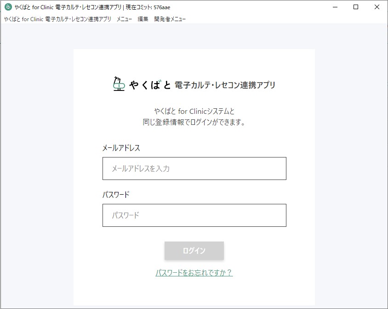Click the やくばと logo text
This screenshot has width=388, height=309.
point(149,84)
